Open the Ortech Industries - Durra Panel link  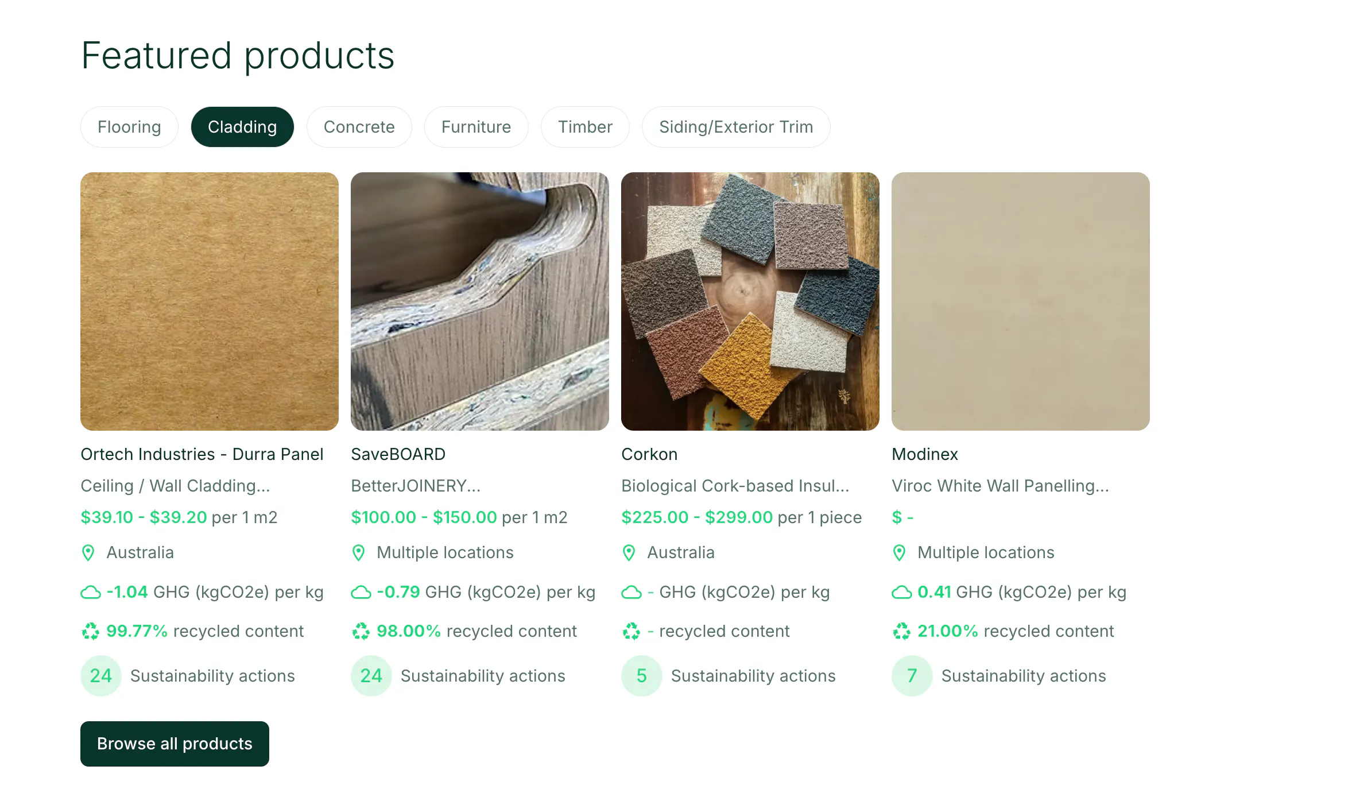point(202,454)
